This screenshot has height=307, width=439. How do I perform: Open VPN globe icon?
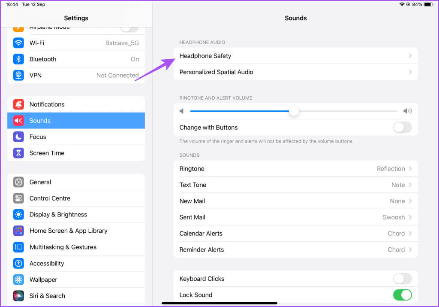[x=18, y=75]
